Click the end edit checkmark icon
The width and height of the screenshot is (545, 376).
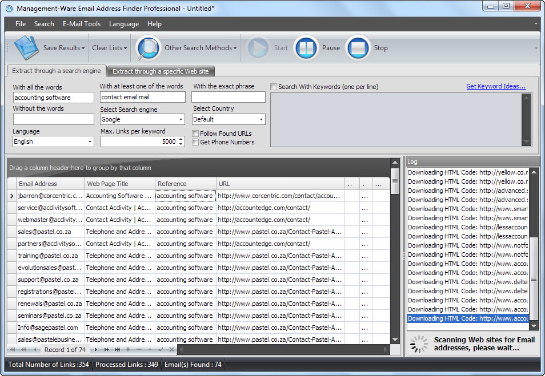[x=161, y=350]
